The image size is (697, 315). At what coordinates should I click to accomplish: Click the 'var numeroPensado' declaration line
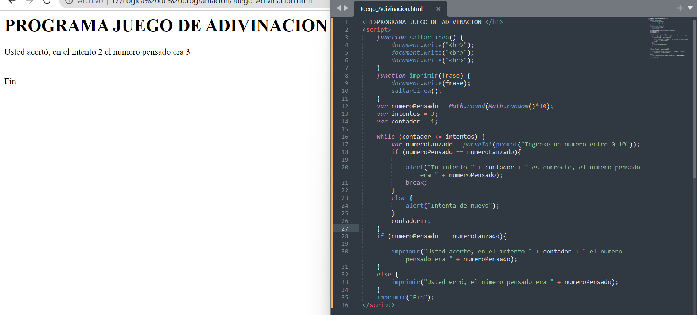pos(465,106)
